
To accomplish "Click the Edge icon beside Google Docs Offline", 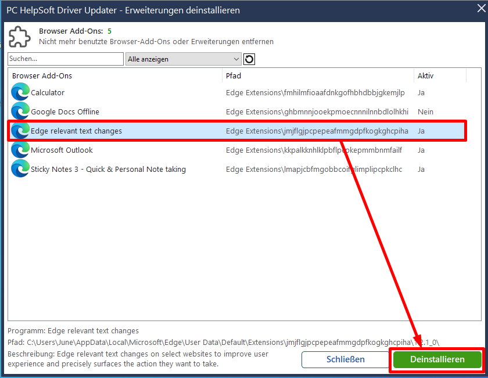I will pos(20,111).
